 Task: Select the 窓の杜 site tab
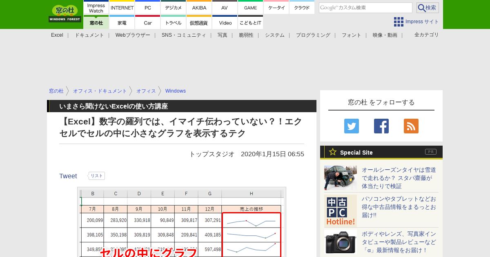96,22
